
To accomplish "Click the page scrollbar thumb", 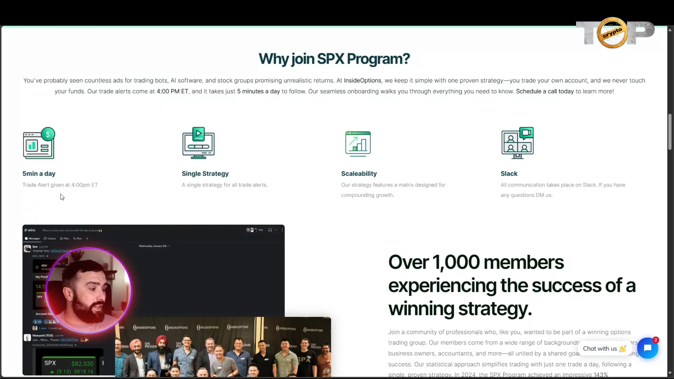I will (x=670, y=132).
